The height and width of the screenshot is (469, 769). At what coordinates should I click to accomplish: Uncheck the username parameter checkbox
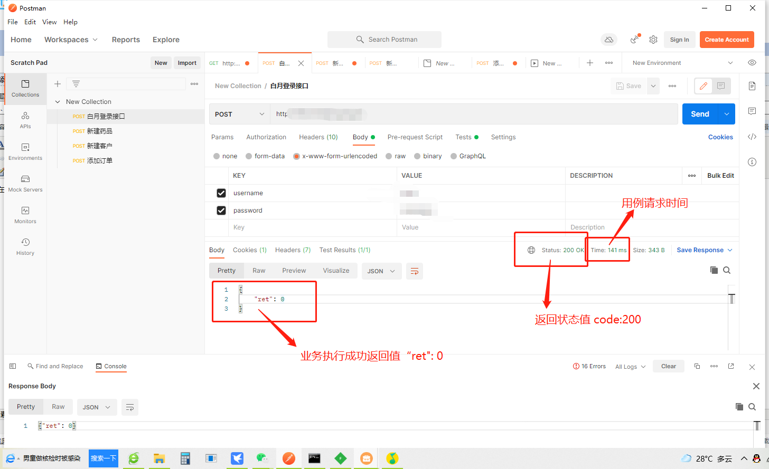[221, 193]
